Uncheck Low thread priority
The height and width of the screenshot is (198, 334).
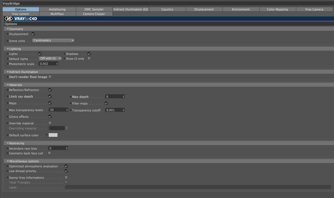[66, 171]
